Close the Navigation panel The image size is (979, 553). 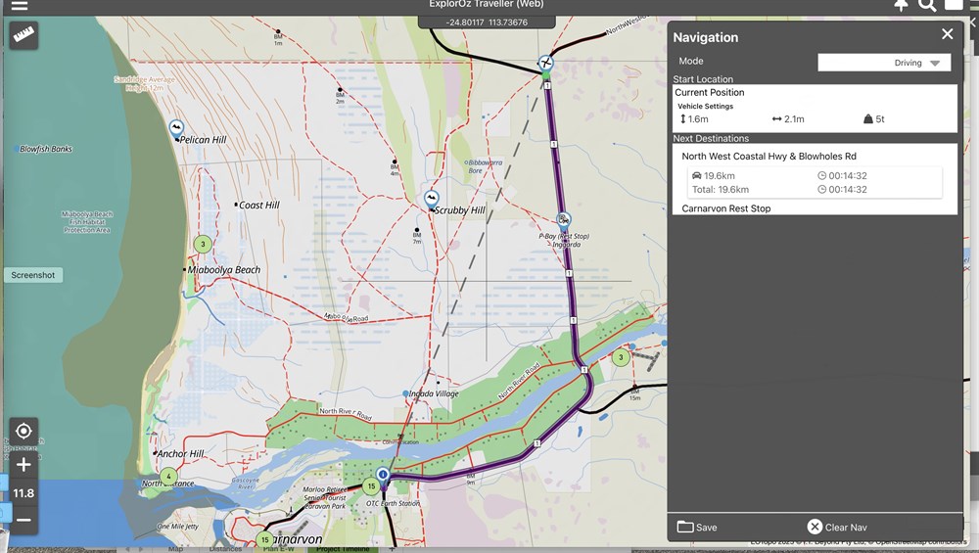pyautogui.click(x=947, y=34)
